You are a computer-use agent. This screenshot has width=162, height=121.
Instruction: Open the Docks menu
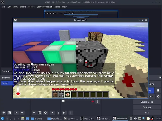(x=23, y=7)
